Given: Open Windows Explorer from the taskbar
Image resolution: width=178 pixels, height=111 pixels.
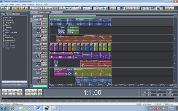Looking at the screenshot, I should [x=21, y=108].
